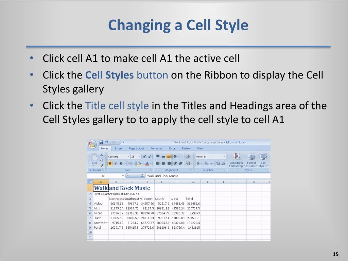Click the Middle Align icon
The image size is (348, 261).
click(163, 156)
